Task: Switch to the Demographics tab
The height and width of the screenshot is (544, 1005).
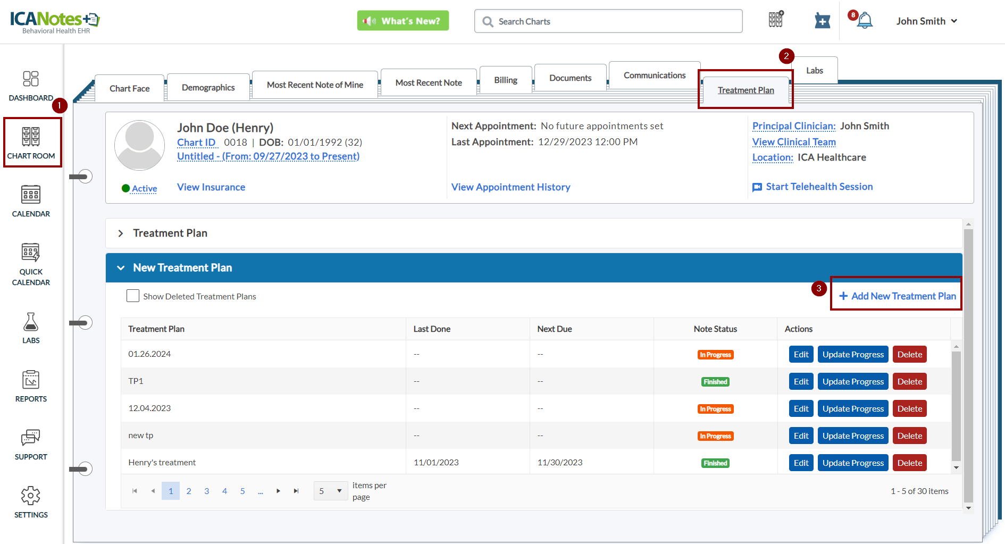Action: point(208,88)
